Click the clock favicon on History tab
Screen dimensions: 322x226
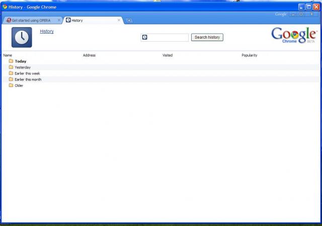pos(68,20)
